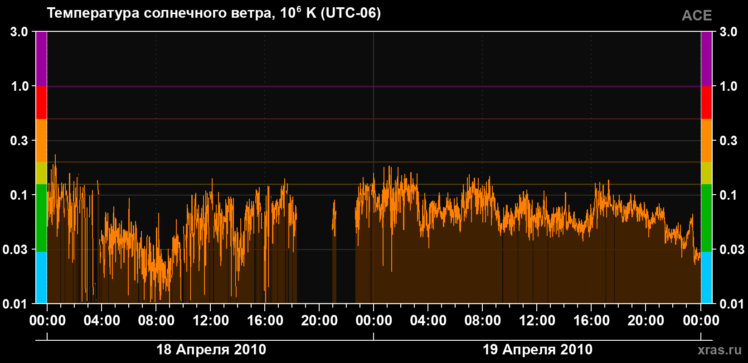Click the xras.ru watermark link

[720, 350]
